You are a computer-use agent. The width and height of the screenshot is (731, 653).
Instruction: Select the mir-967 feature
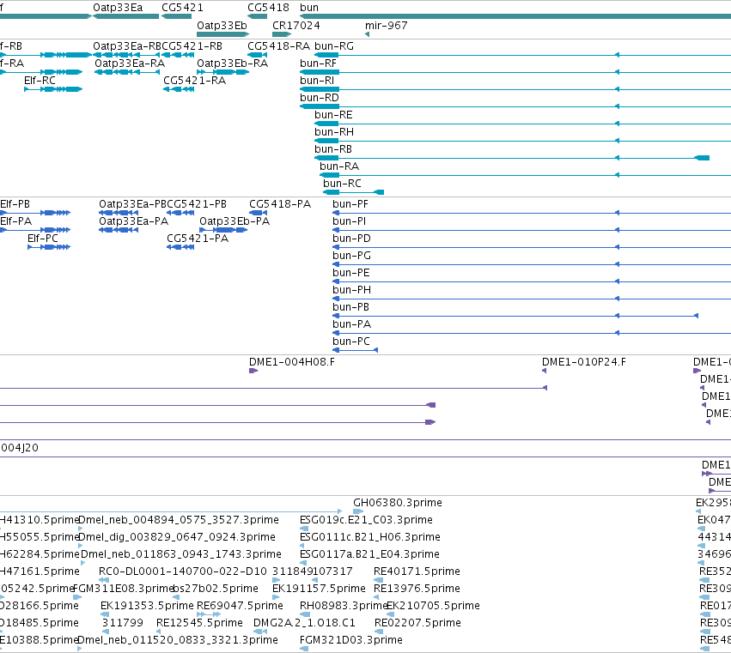click(368, 34)
